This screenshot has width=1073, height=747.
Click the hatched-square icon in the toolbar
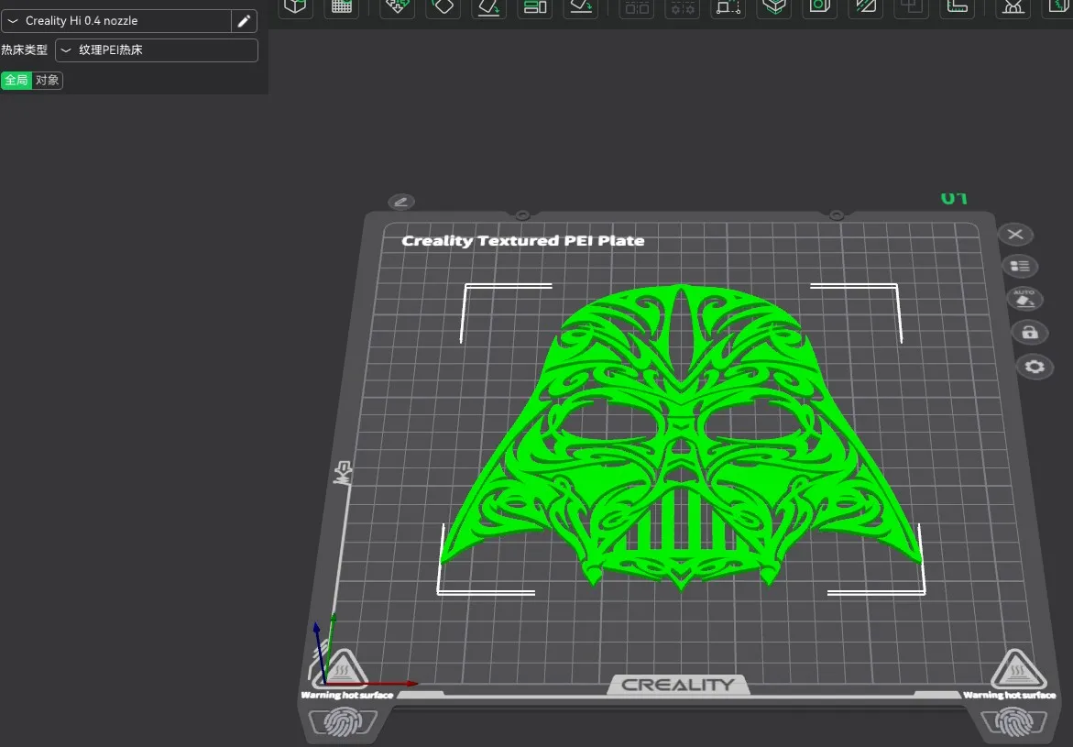tap(866, 7)
